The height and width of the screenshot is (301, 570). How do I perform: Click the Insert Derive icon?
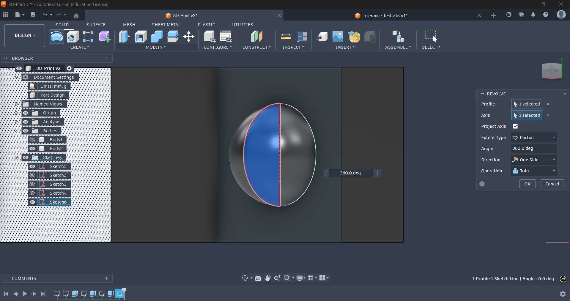click(x=322, y=37)
